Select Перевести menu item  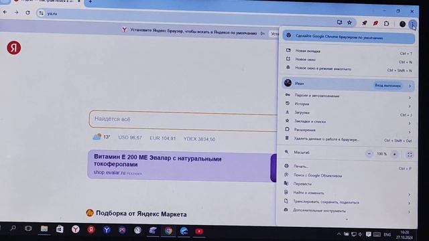[x=347, y=184]
